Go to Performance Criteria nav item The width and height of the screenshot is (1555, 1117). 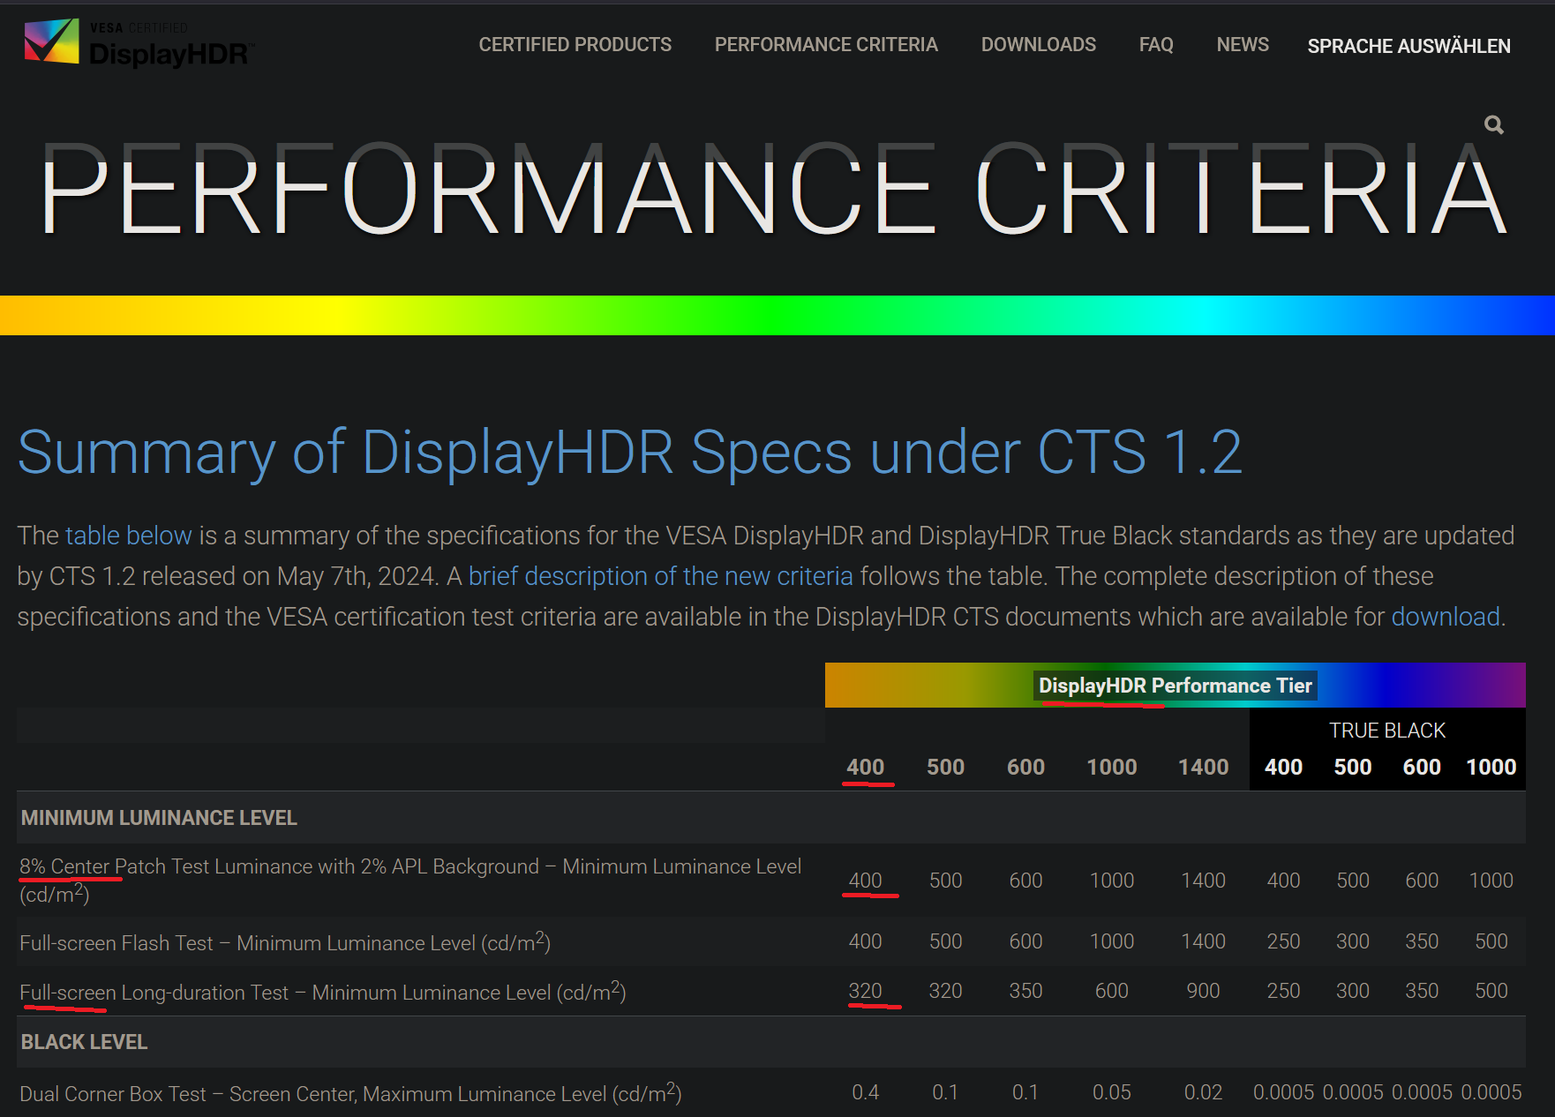(826, 44)
